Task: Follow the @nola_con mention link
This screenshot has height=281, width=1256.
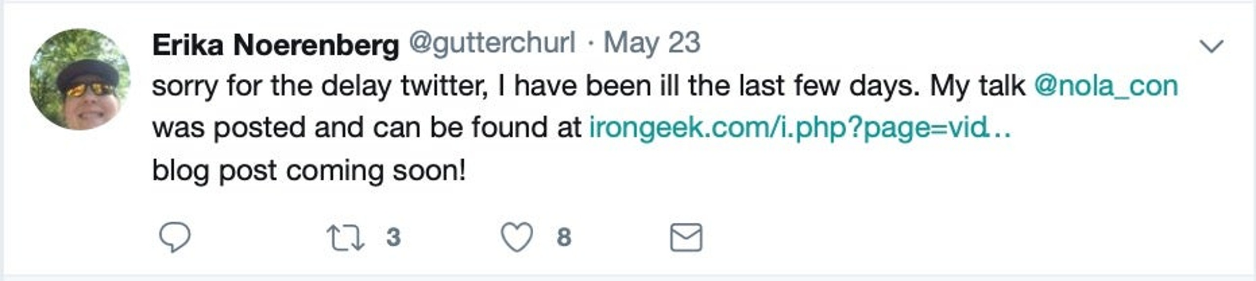Action: [1106, 86]
